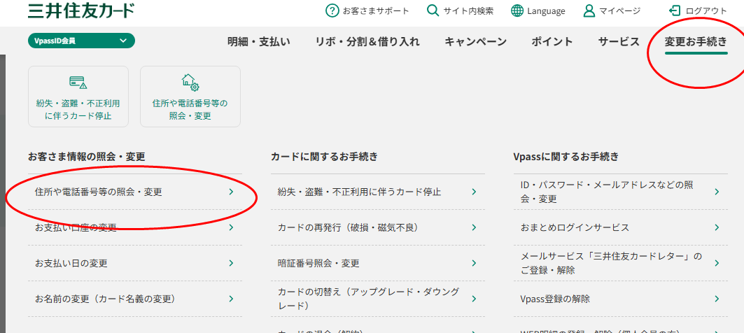Click the マイページ link text
Screen dimensions: 744x333
point(619,11)
